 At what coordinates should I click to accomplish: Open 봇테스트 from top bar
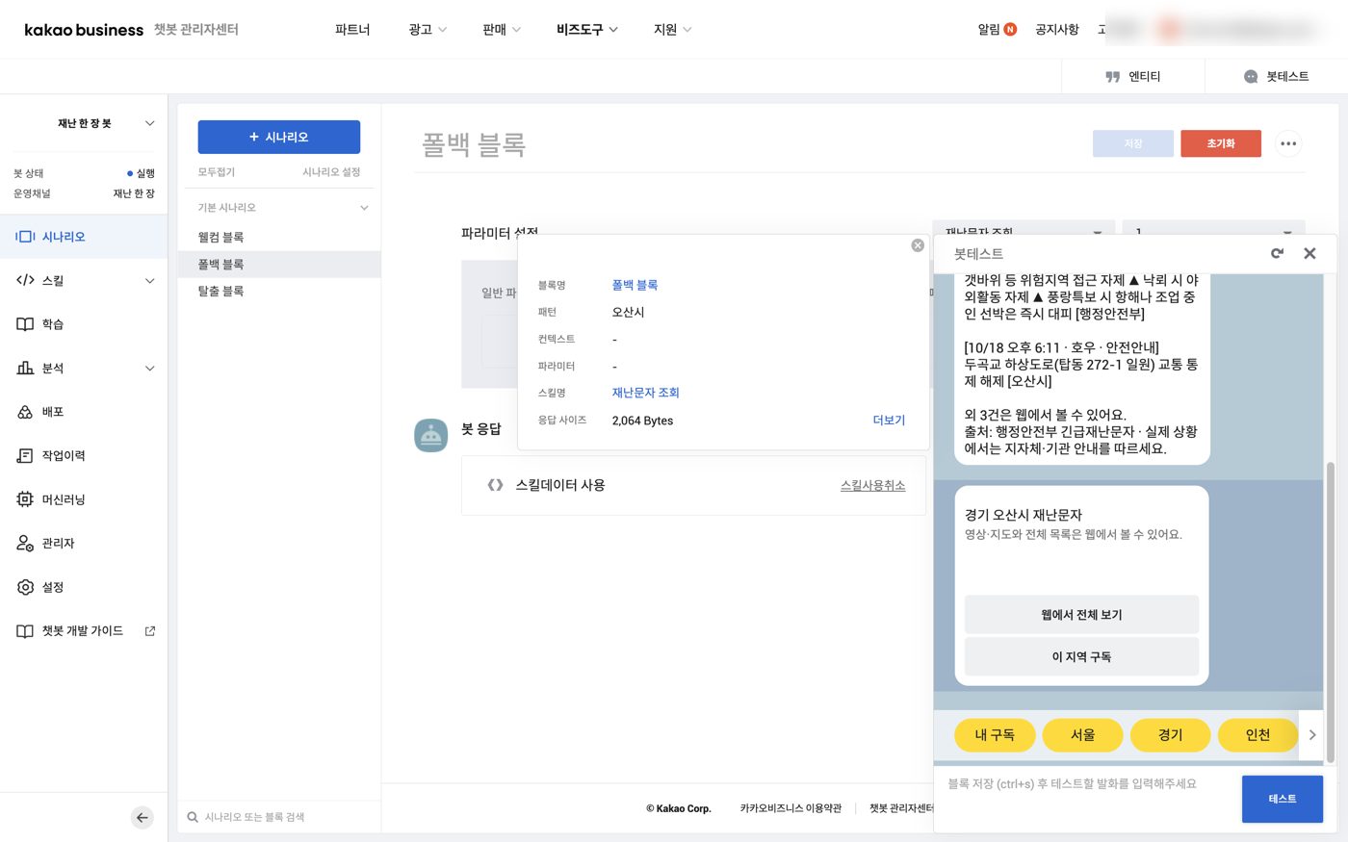click(1276, 76)
